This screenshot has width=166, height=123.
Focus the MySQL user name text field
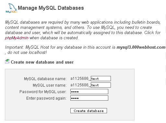coord(101,85)
